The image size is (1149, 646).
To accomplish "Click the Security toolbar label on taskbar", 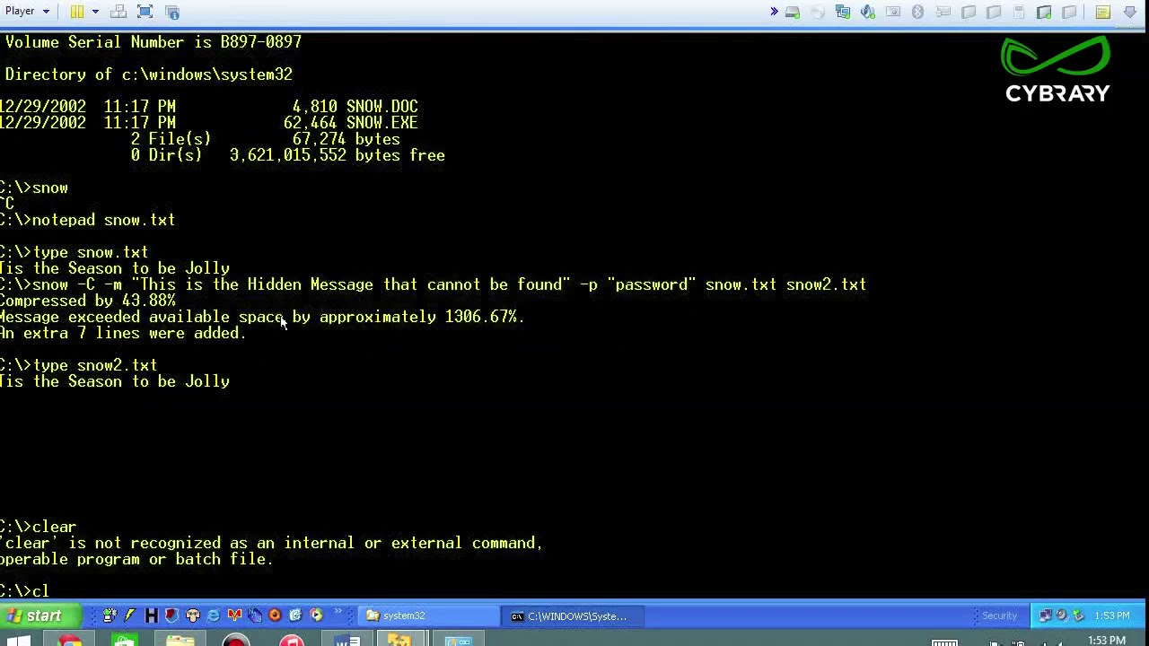I will (999, 615).
